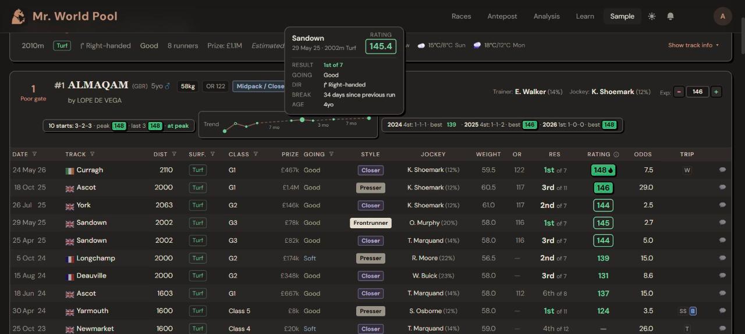
Task: Click the Class 5 cell in Yarmouth row
Action: (x=239, y=311)
